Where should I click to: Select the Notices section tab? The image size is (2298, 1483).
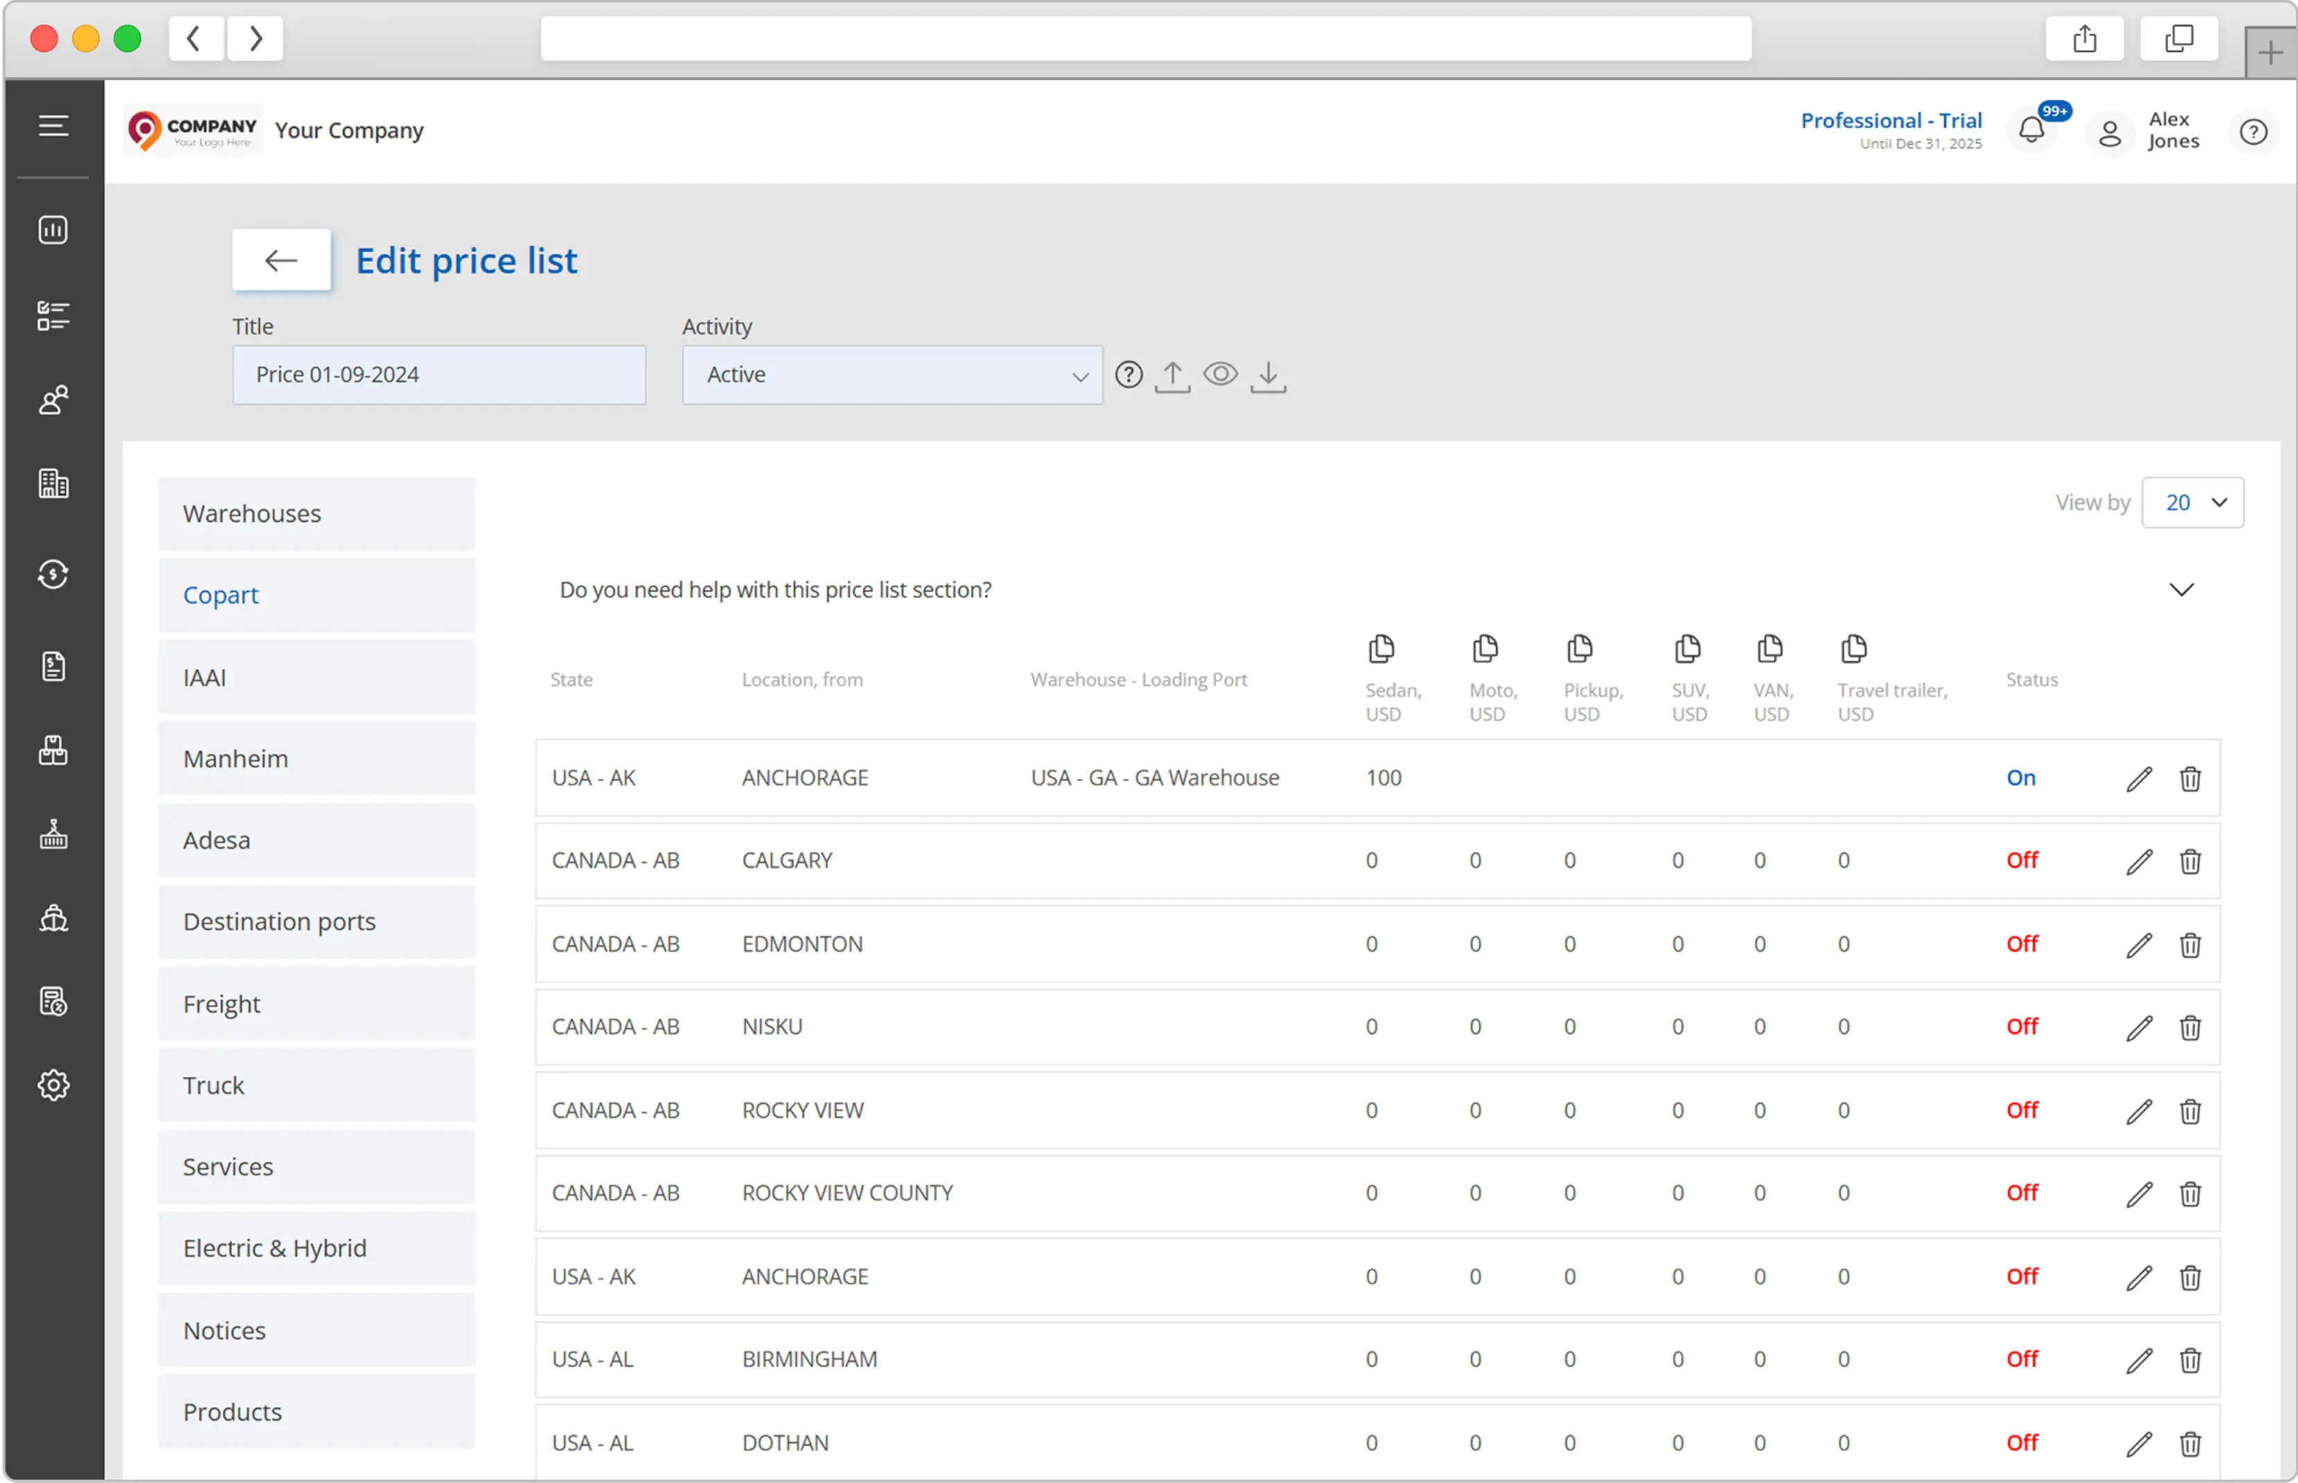[x=317, y=1330]
